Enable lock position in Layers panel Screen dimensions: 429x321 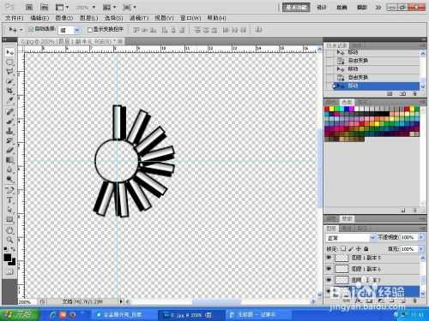(x=359, y=249)
